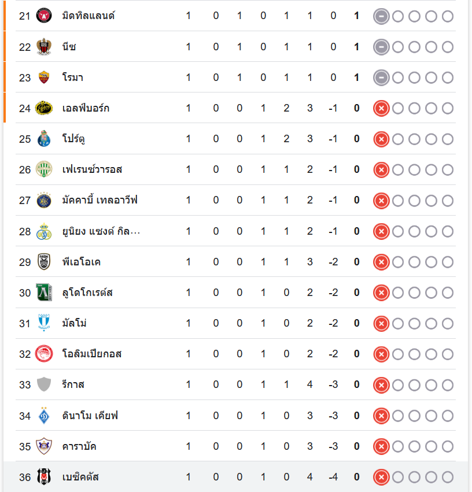The width and height of the screenshot is (472, 492).
Task: Click the Midtjylland club crest icon
Action: 44,16
